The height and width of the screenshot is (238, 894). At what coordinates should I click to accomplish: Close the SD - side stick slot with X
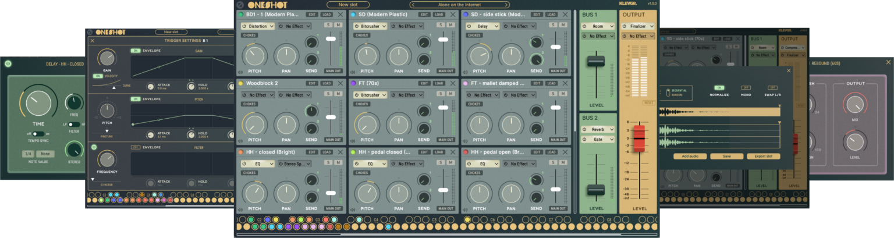point(565,14)
